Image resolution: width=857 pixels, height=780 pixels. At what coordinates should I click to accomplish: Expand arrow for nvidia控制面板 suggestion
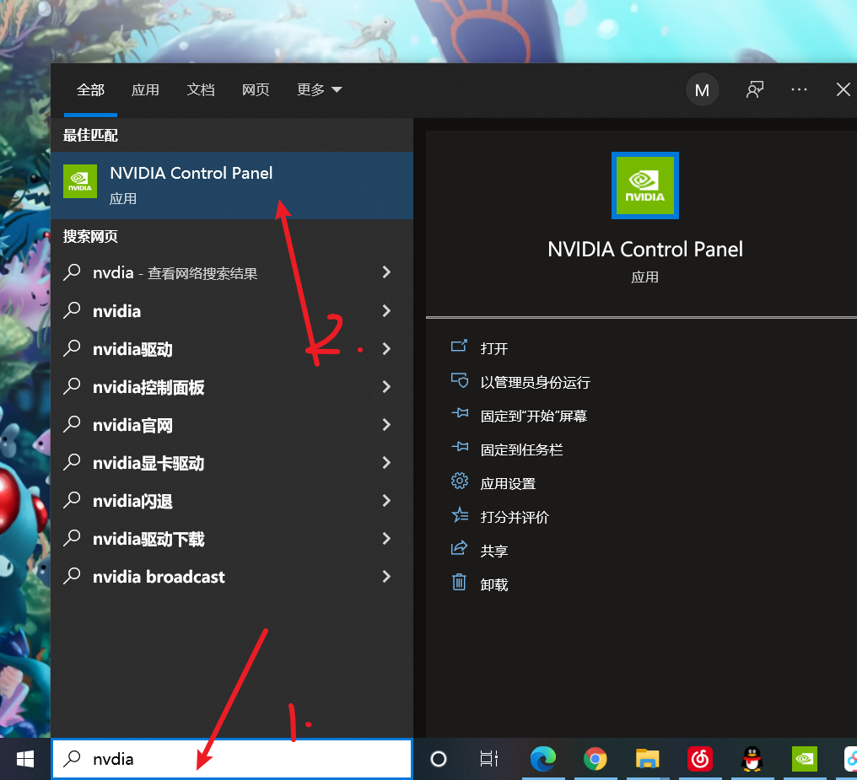point(386,387)
